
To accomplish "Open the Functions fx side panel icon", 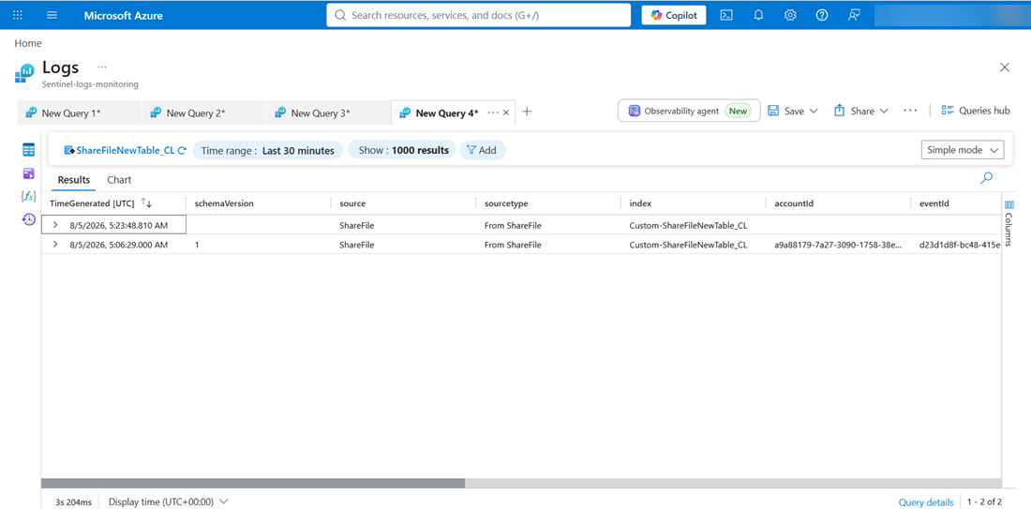I will [28, 196].
